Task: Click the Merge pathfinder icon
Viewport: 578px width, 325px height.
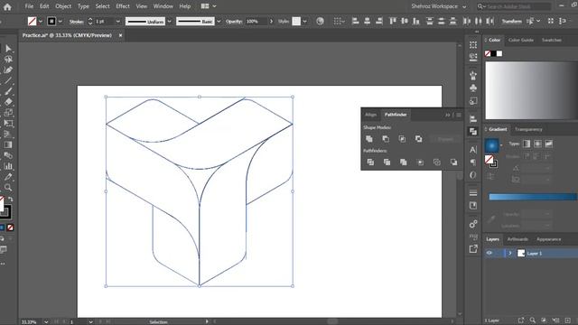Action: click(404, 162)
